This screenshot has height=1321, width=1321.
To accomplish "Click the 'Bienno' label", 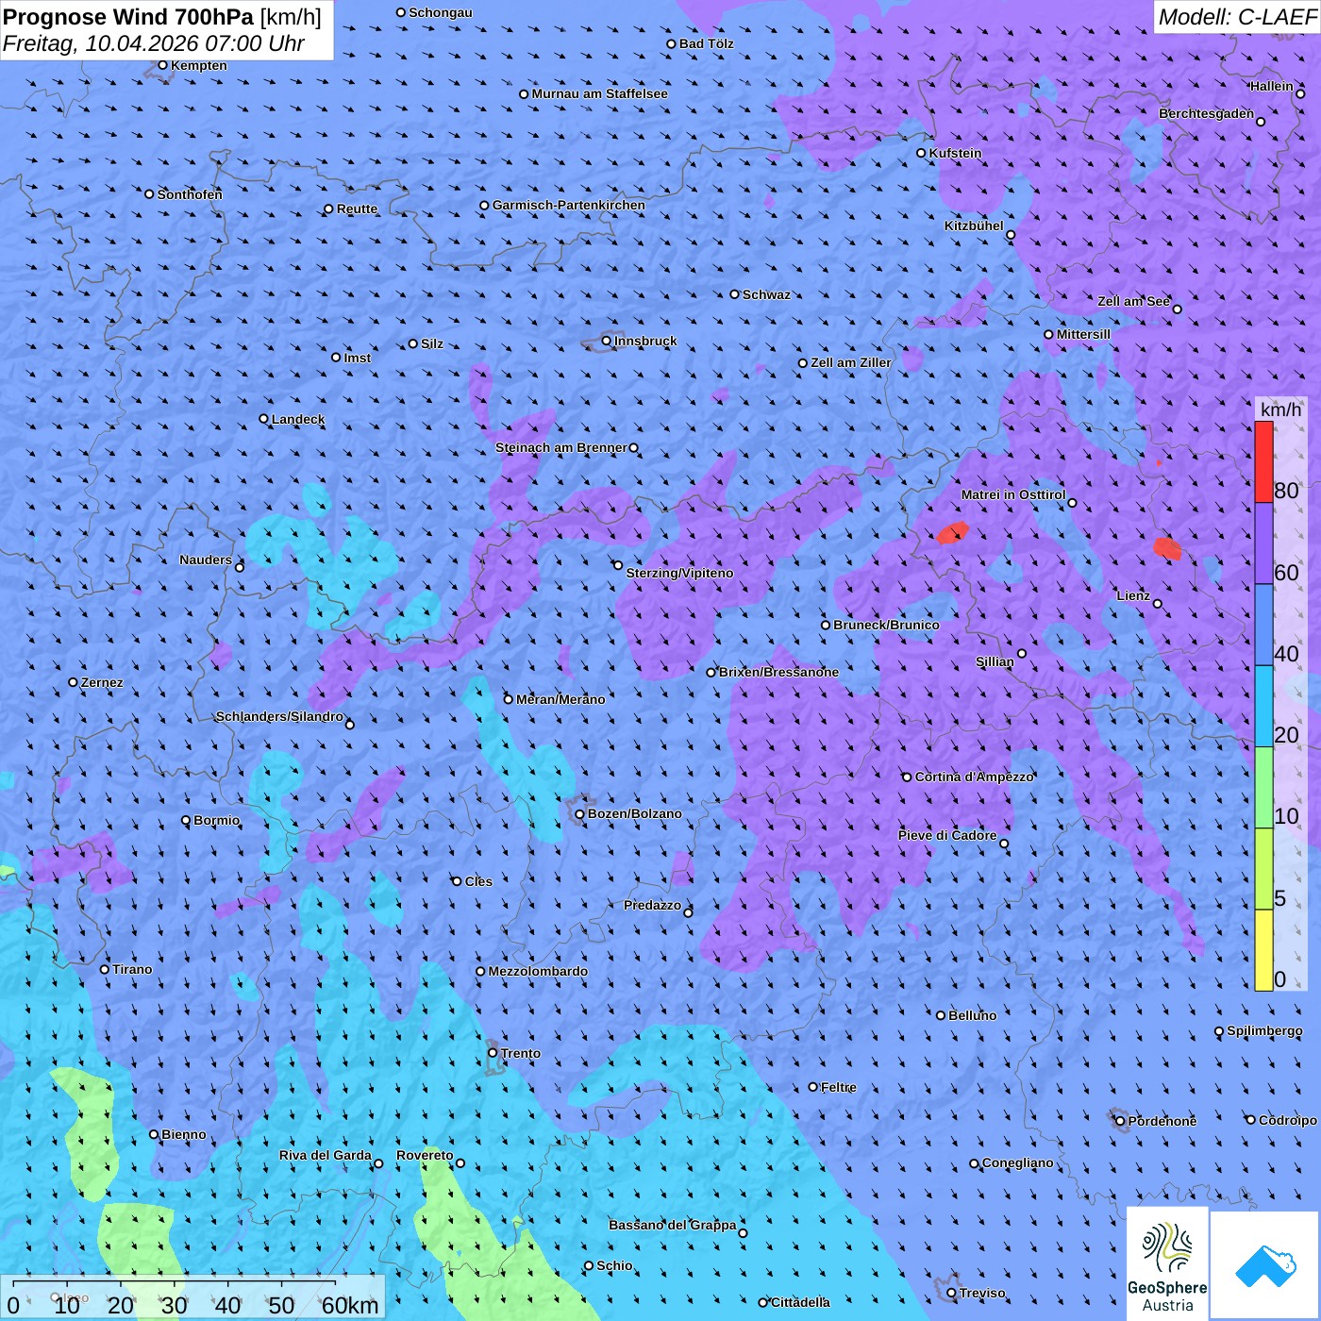I will (x=184, y=1134).
